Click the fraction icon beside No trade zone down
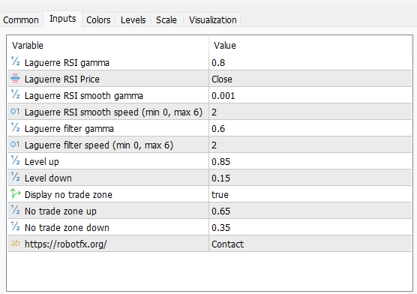Screen dimensions: 417x294 pyautogui.click(x=15, y=226)
